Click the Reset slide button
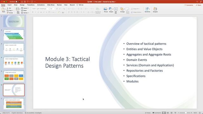The width and height of the screenshot is (203, 114). 24,10
